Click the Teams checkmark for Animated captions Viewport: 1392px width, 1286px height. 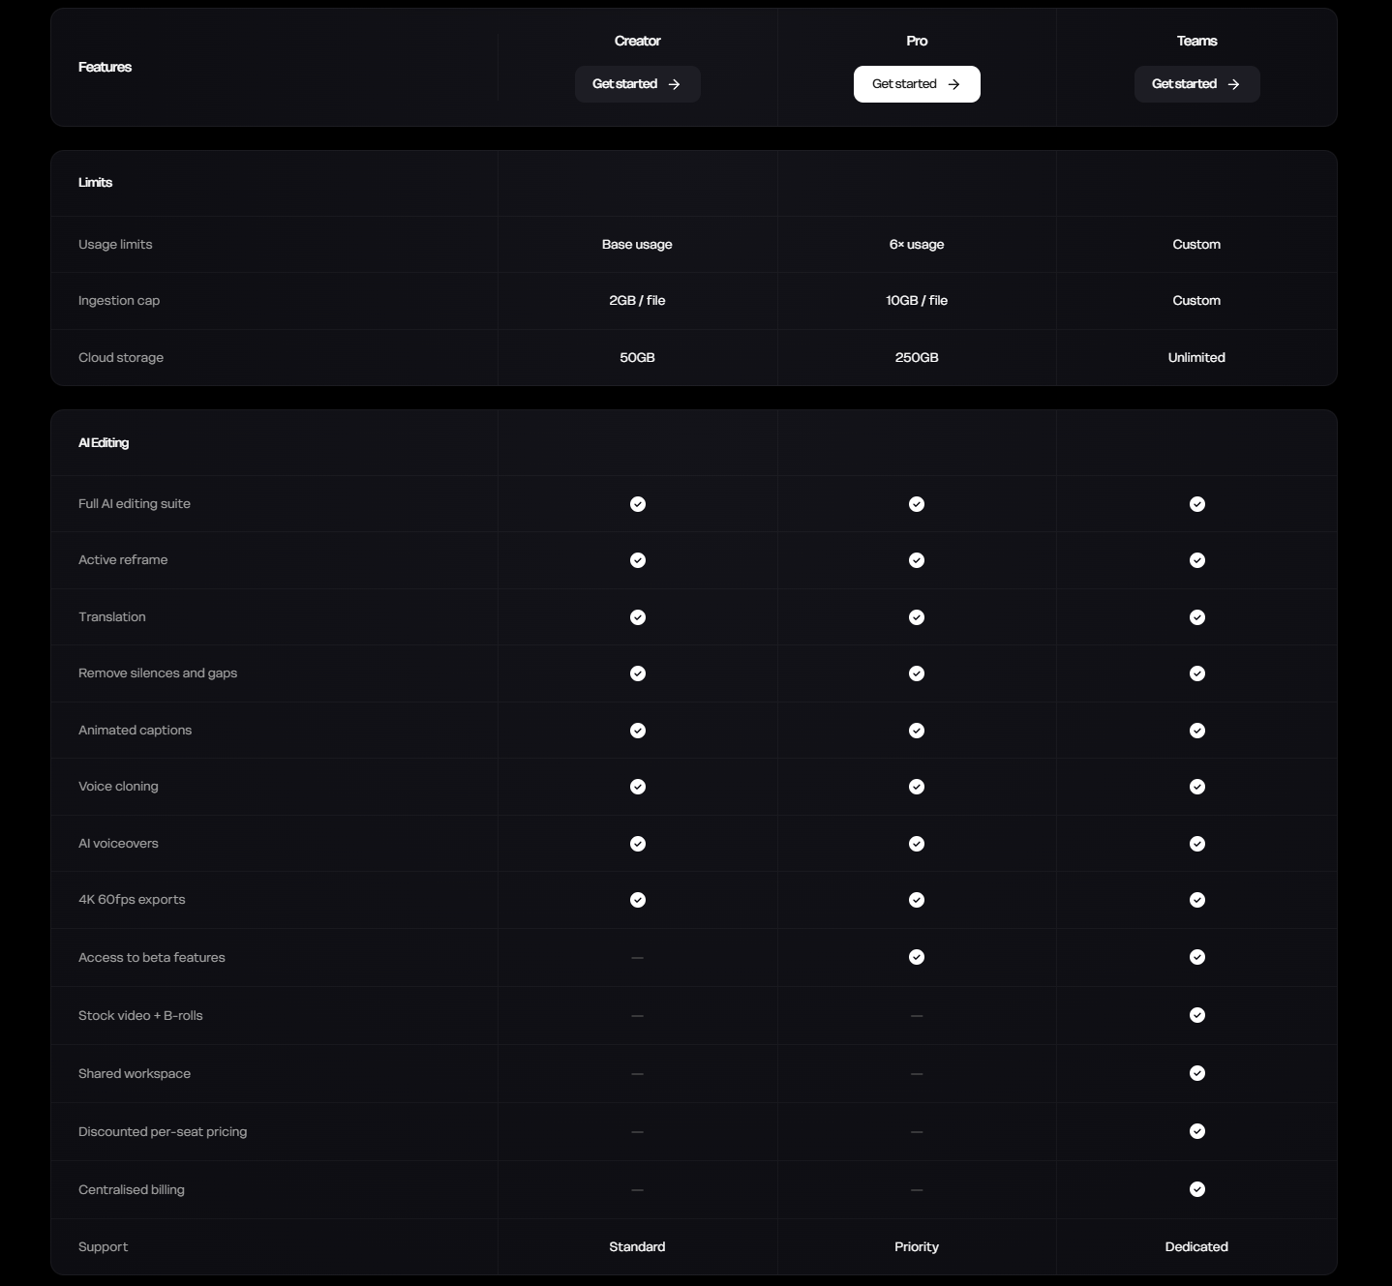pos(1197,731)
